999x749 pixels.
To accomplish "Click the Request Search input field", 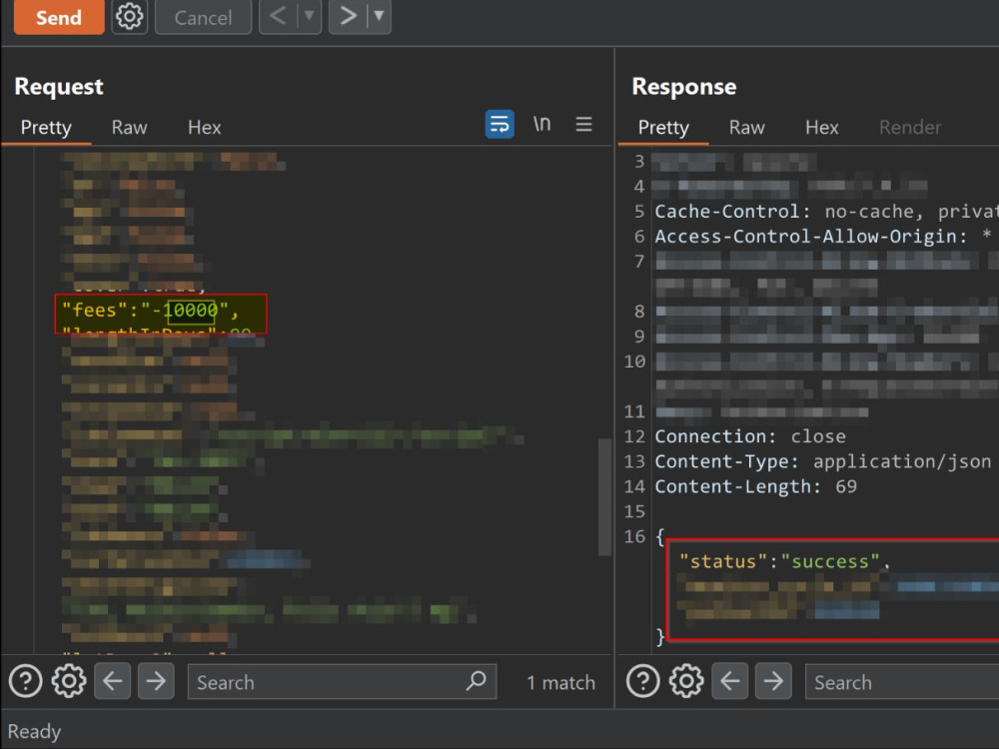I will tap(342, 681).
